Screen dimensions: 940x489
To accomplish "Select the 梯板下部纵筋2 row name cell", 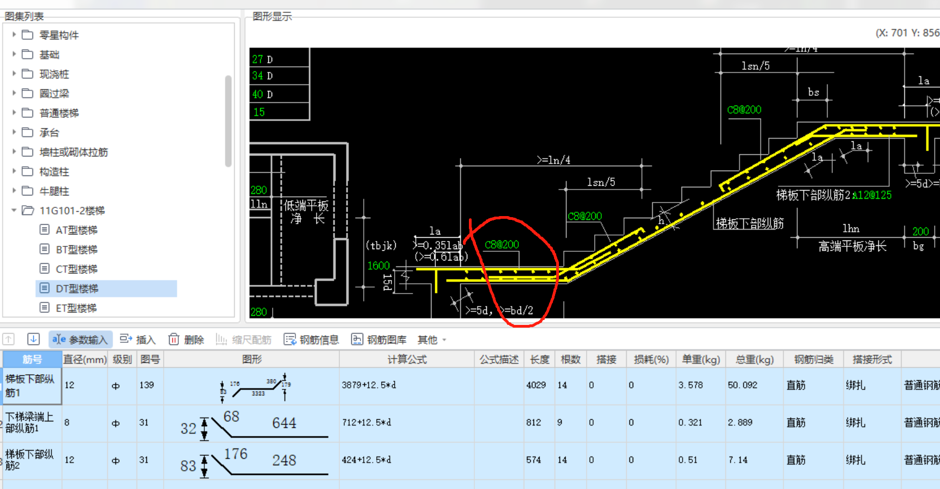I will [32, 460].
